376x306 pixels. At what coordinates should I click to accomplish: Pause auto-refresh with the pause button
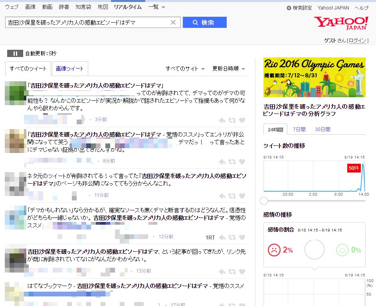[x=15, y=53]
